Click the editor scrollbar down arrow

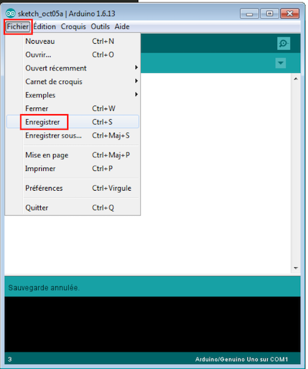[x=296, y=268]
